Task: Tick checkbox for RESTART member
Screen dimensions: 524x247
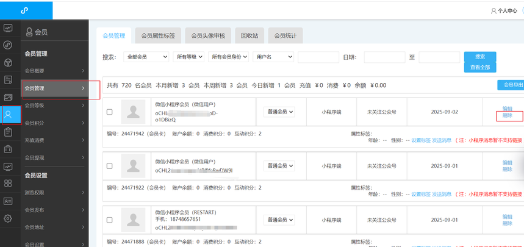Action: [110, 220]
